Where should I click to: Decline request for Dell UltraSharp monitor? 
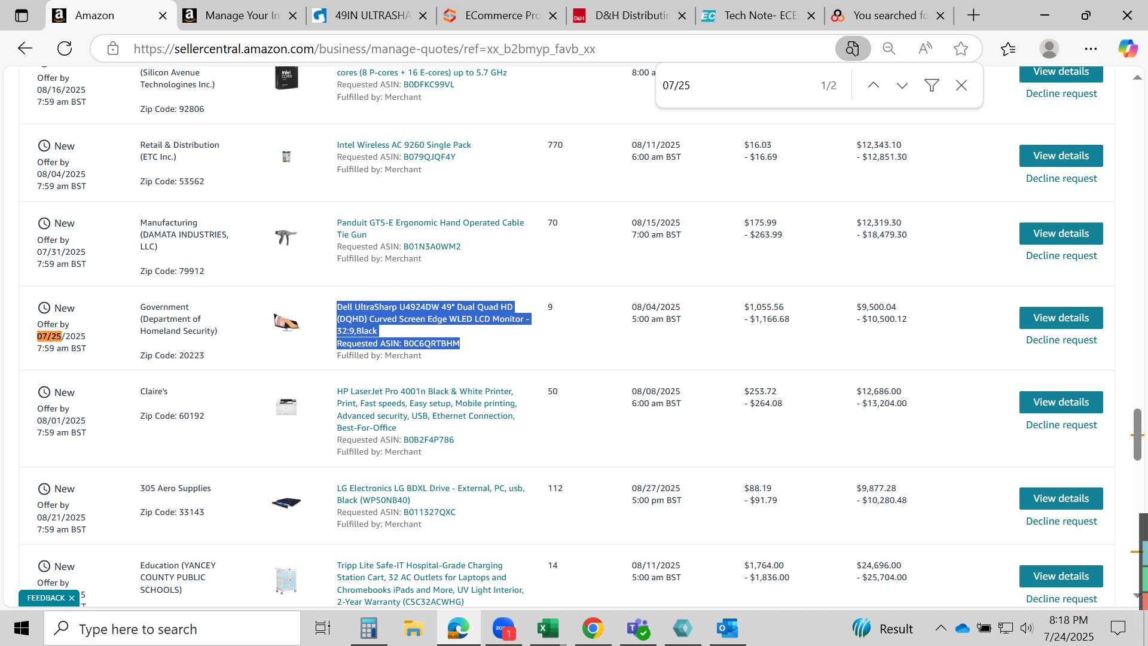click(1061, 340)
